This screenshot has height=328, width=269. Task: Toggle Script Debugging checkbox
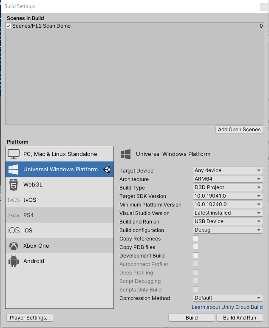196,281
